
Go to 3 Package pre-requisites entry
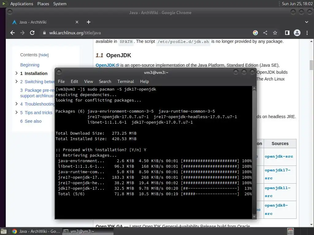point(37,93)
